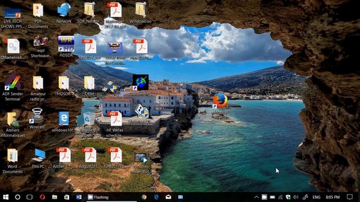This screenshot has height=202, width=360.
Task: Open the HDSDR folder icon
Action: click(x=64, y=86)
